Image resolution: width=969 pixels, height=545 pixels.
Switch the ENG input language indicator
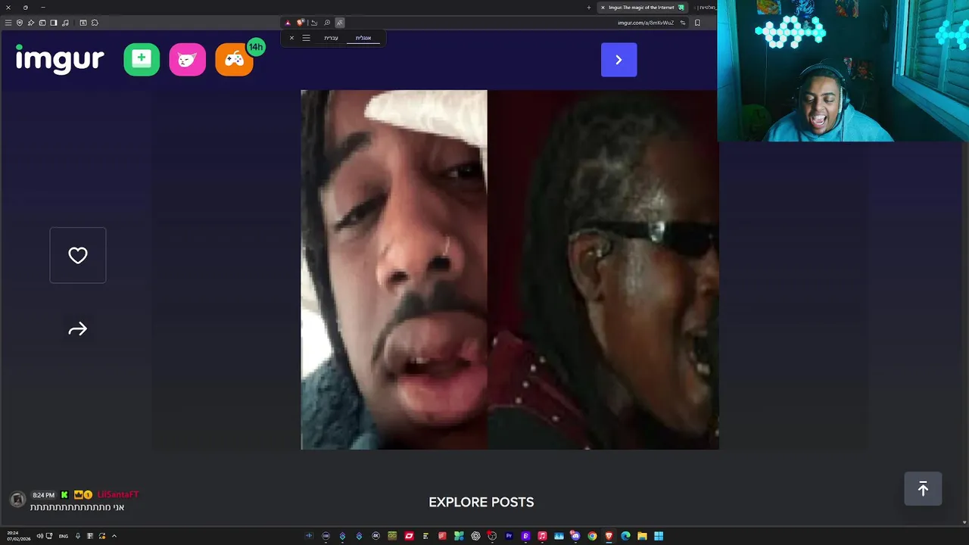pos(64,536)
